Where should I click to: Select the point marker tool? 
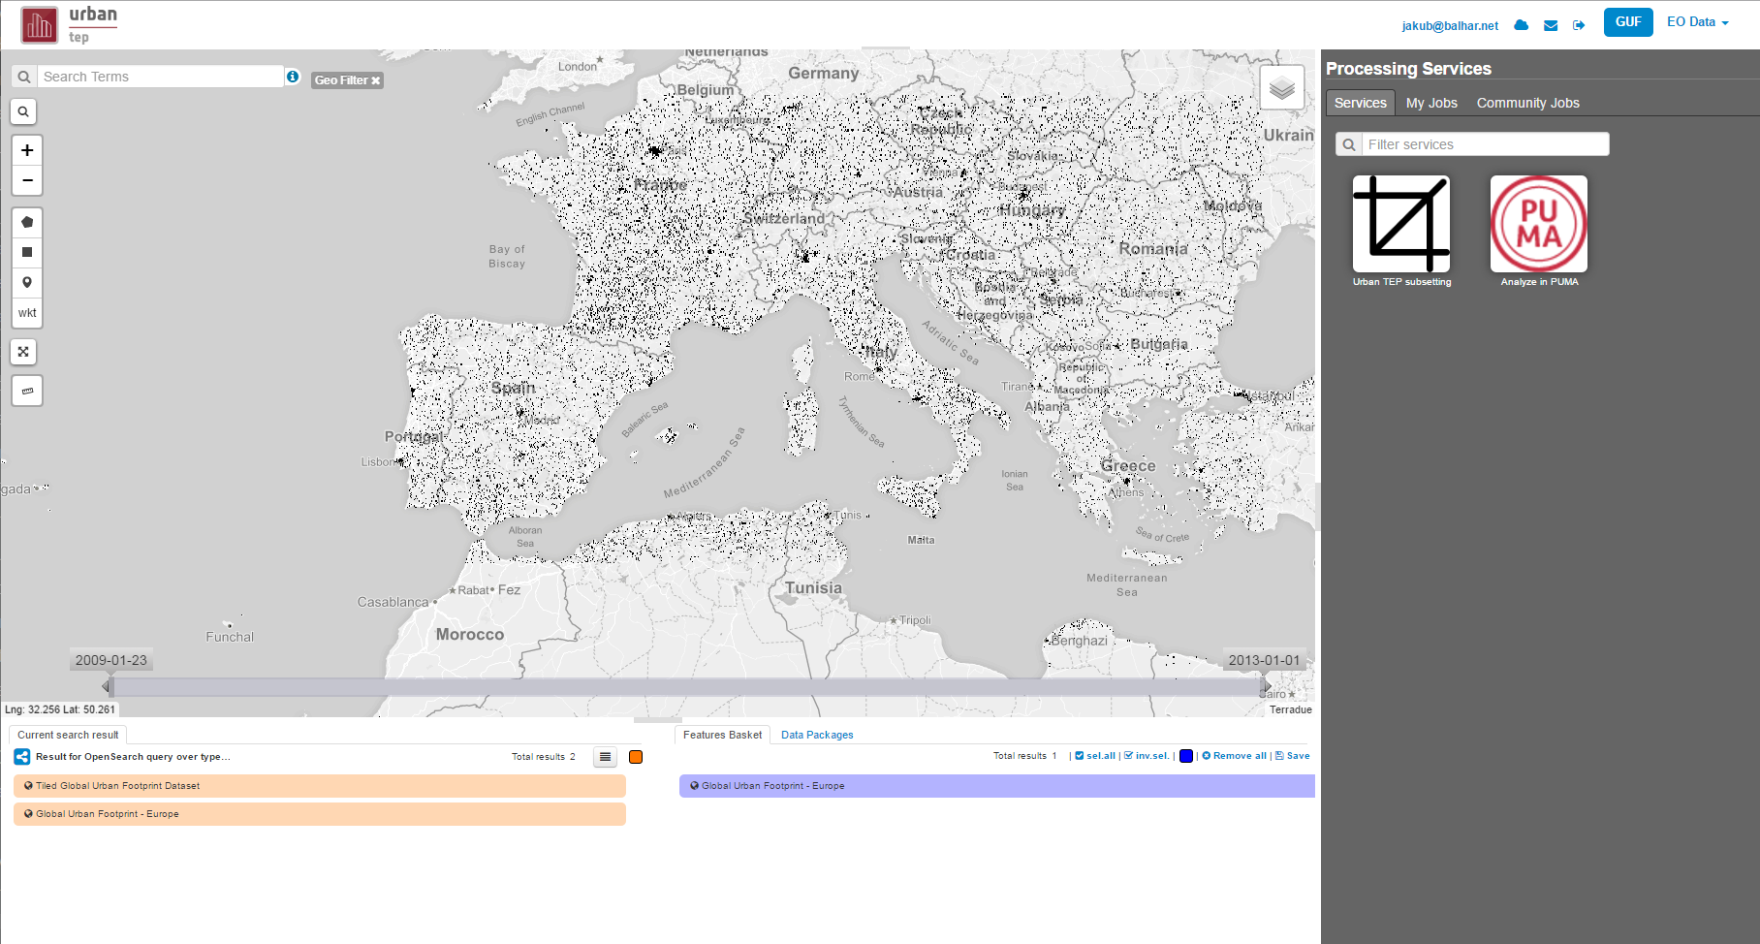point(27,283)
